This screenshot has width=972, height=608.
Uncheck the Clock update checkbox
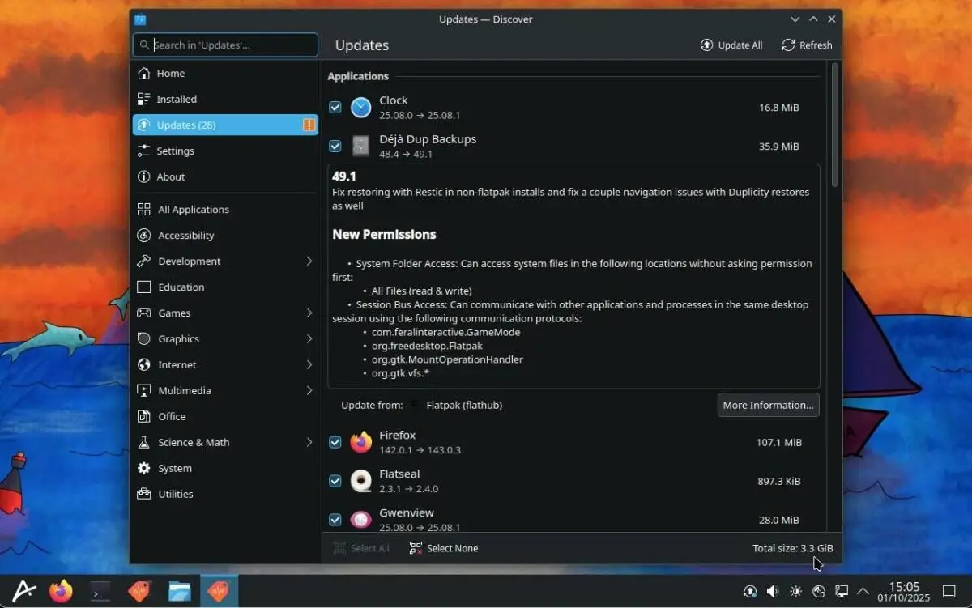click(335, 107)
